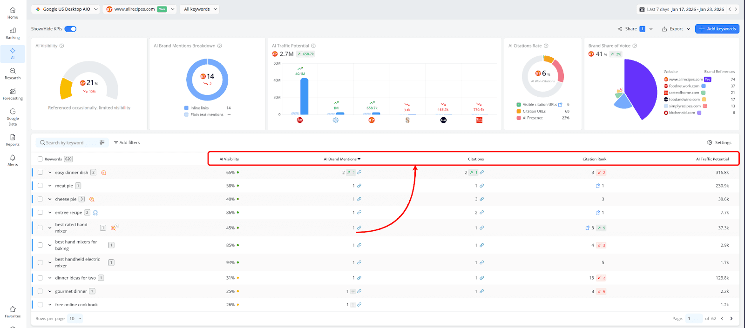Select the gourmet dinner checkbox
The width and height of the screenshot is (745, 328).
tap(40, 292)
